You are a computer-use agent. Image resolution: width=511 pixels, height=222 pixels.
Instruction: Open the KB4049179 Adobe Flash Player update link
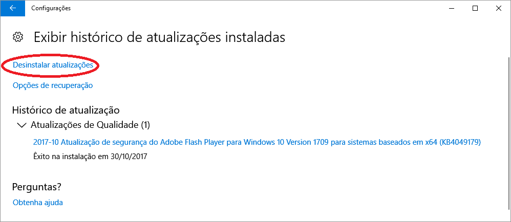coord(257,142)
